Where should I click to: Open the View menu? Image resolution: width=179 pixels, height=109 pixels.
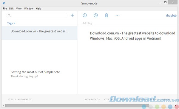19,9
